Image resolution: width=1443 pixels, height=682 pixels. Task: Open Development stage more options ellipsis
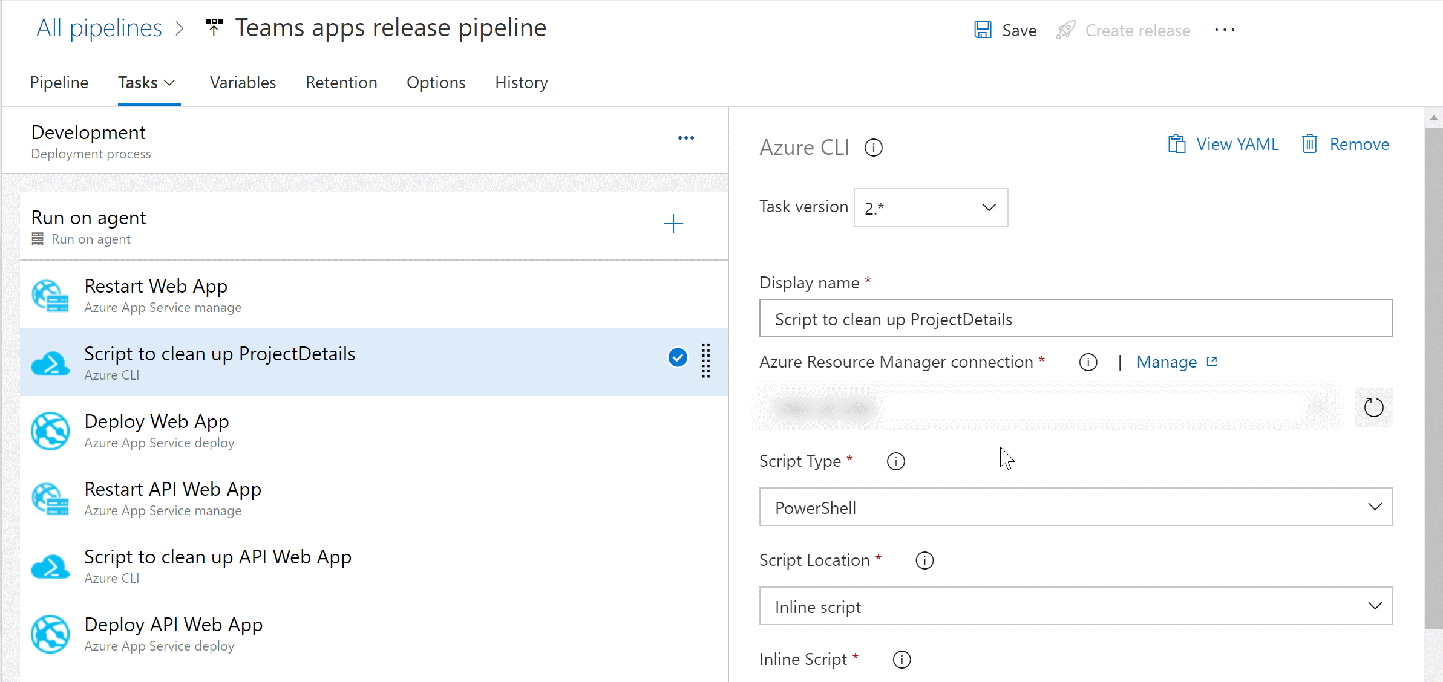[686, 138]
